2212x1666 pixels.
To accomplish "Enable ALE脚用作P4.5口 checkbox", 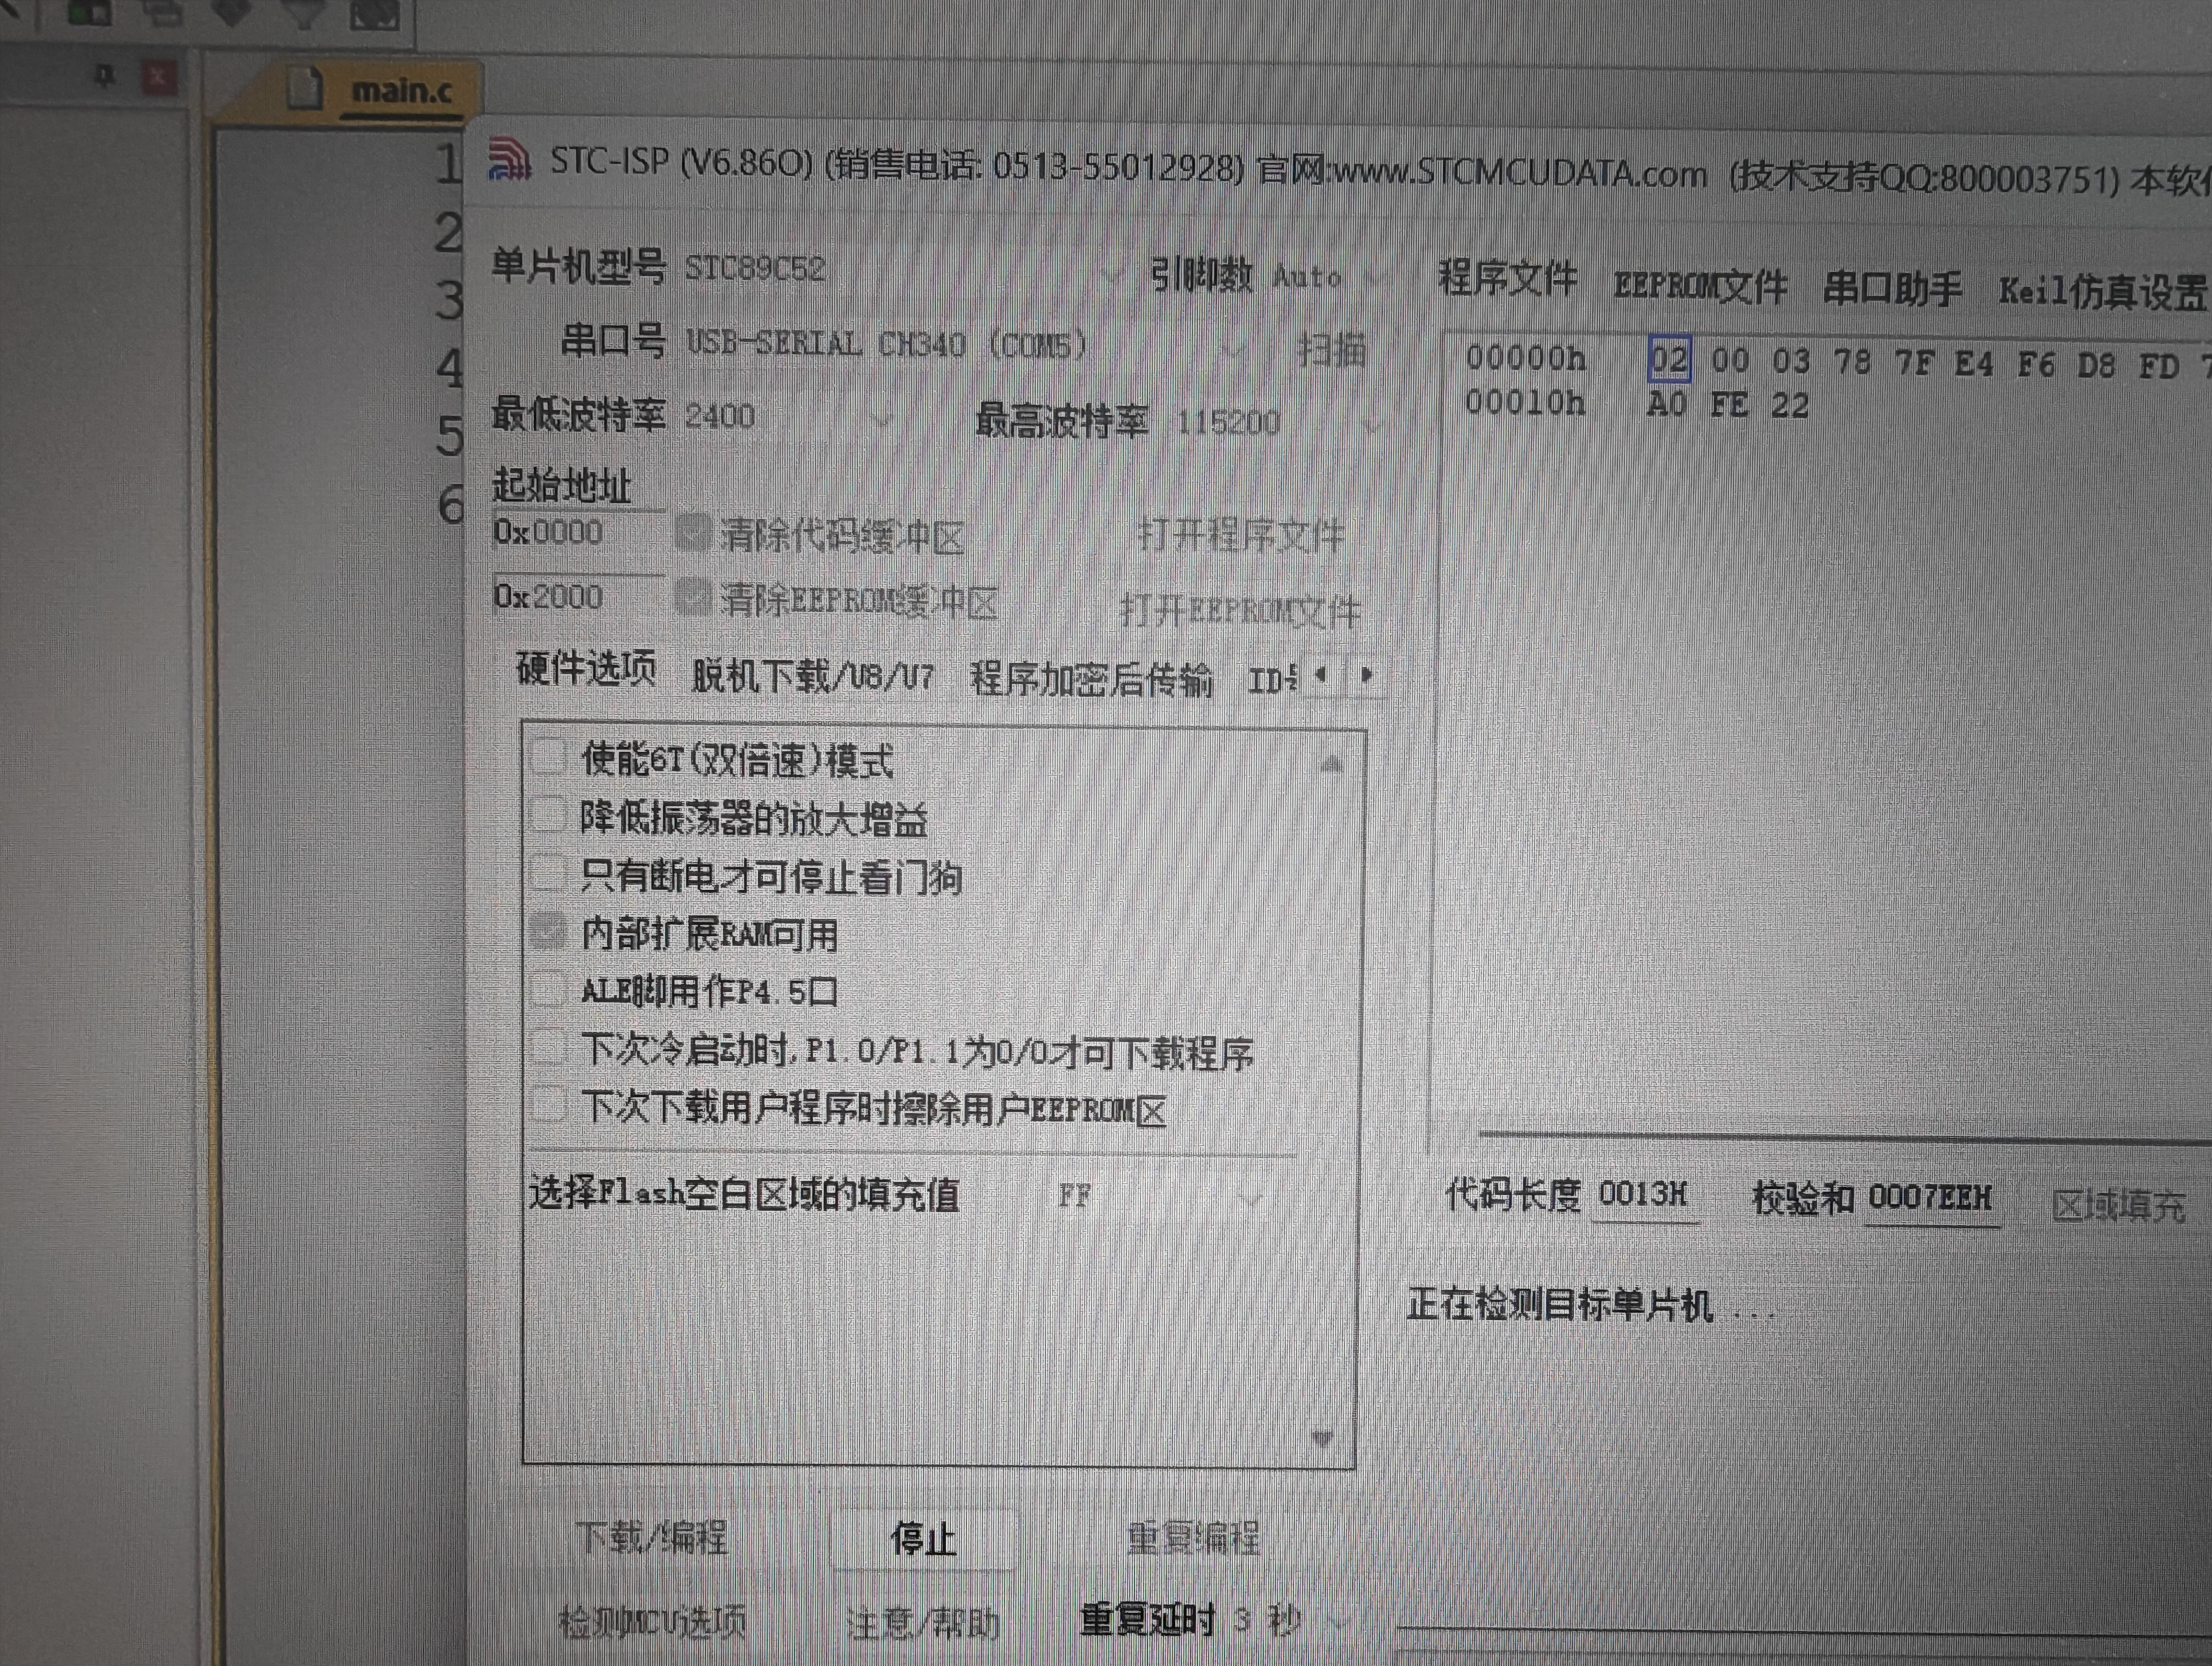I will tap(548, 989).
